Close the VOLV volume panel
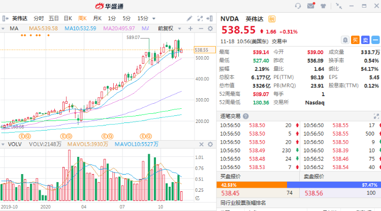Image resolution: width=381 pixels, height=211 pixels. click(x=202, y=144)
